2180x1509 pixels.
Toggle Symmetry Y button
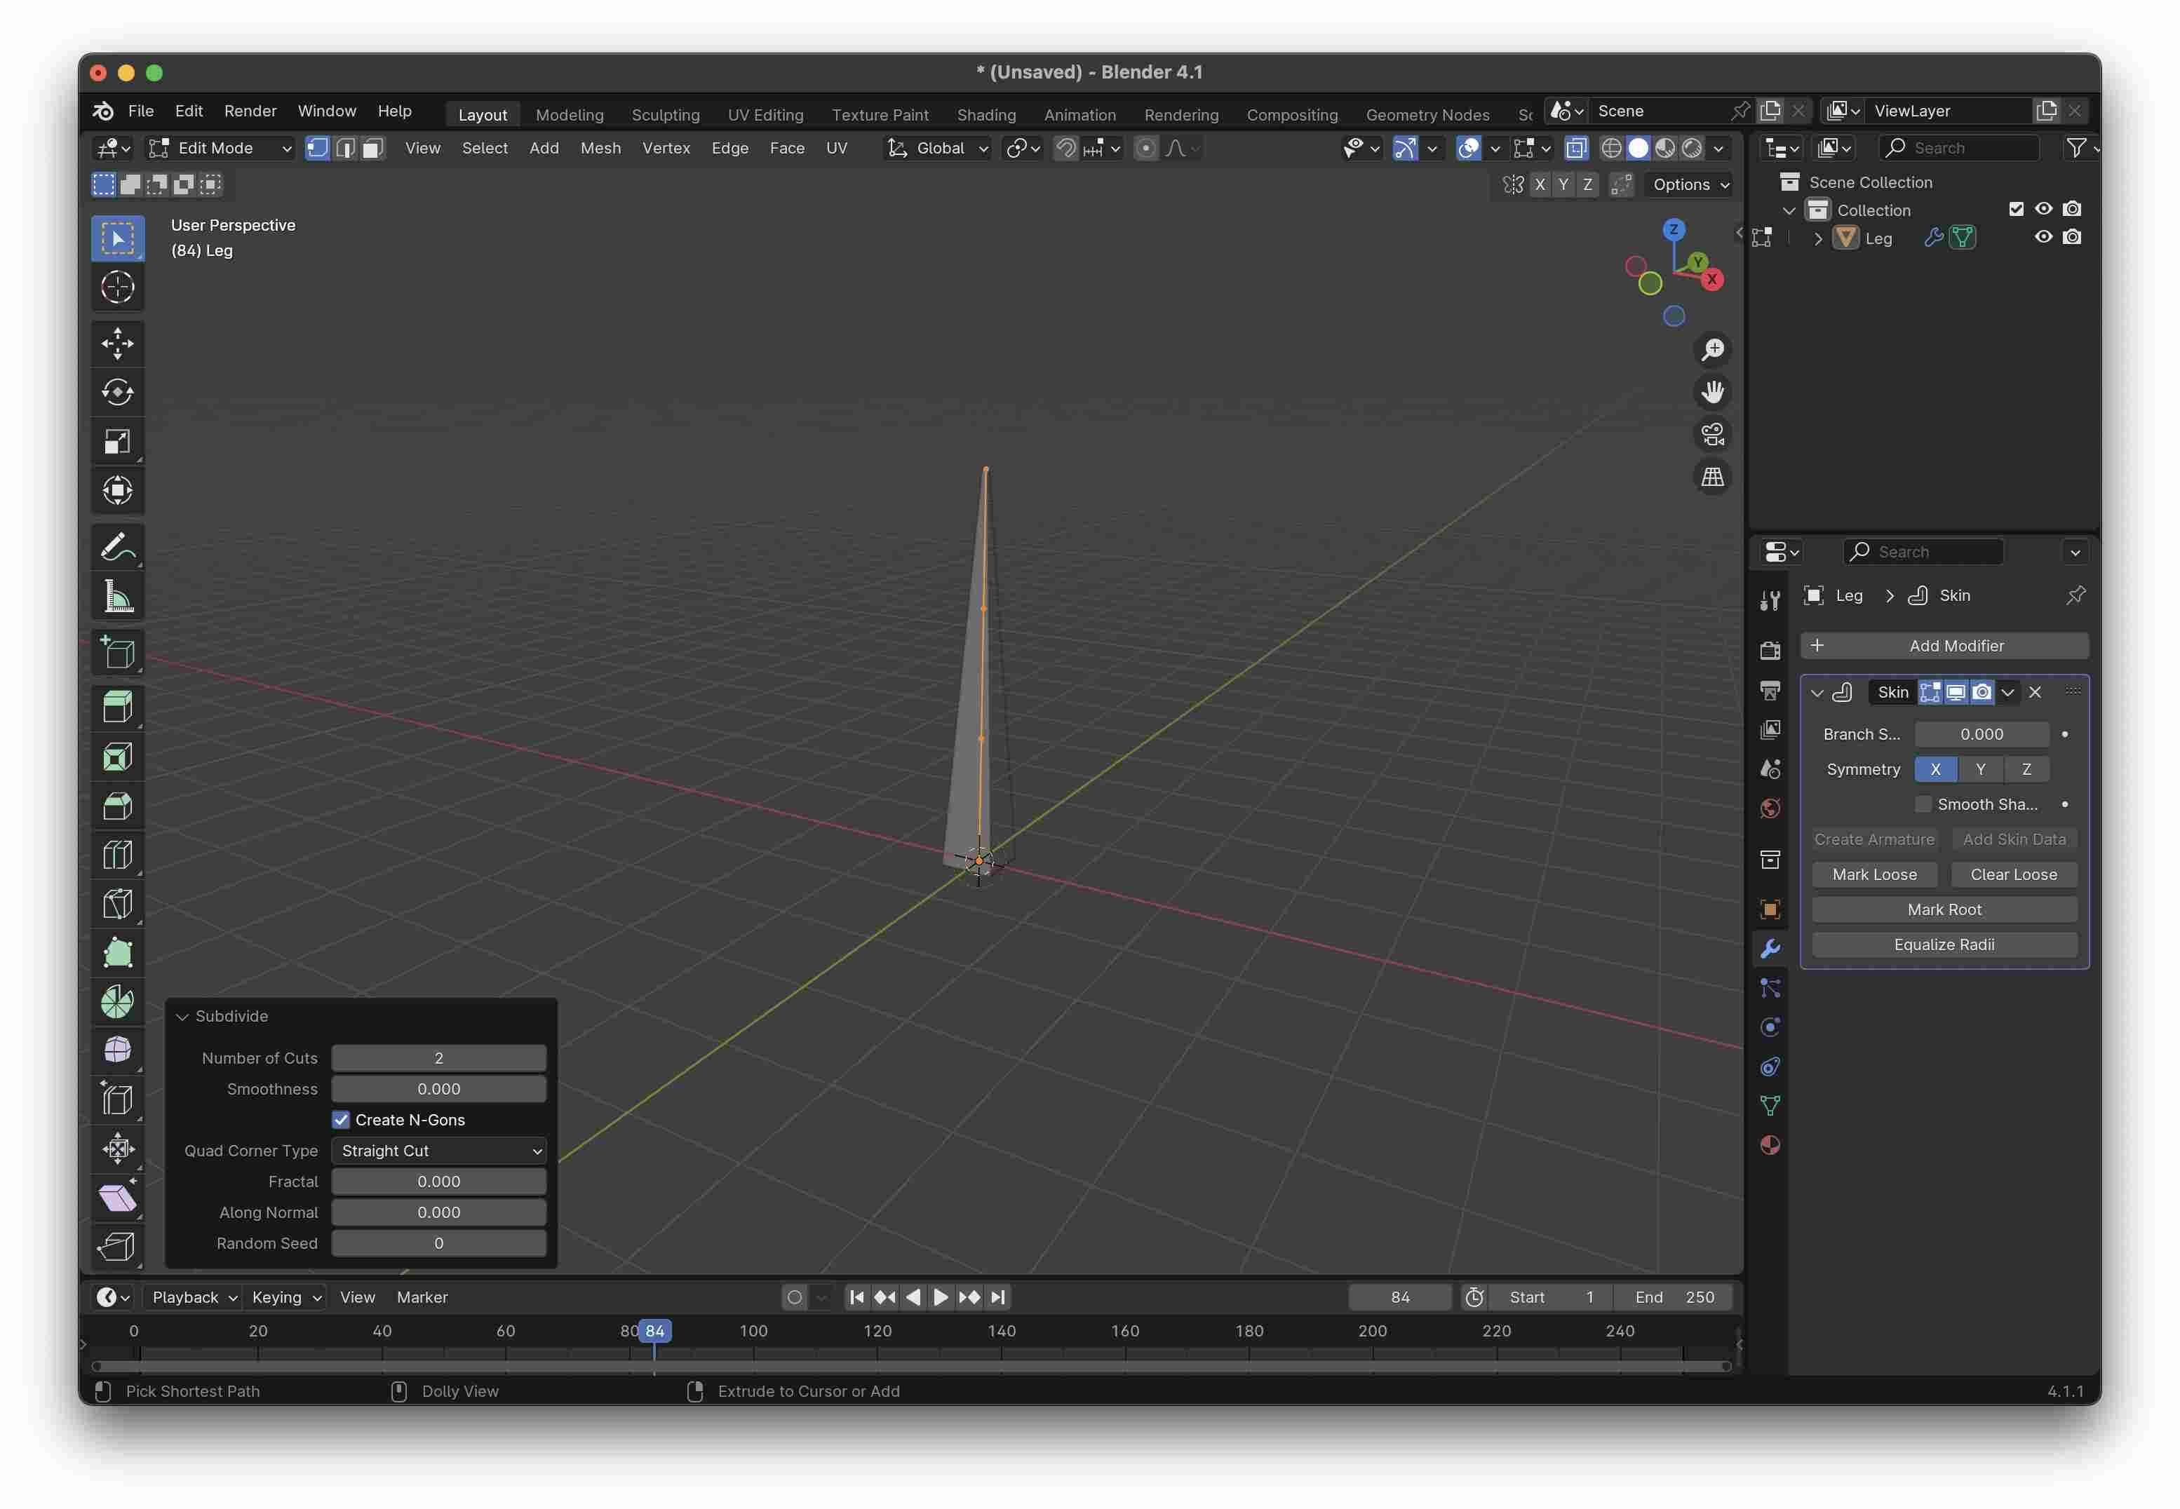pos(1980,770)
